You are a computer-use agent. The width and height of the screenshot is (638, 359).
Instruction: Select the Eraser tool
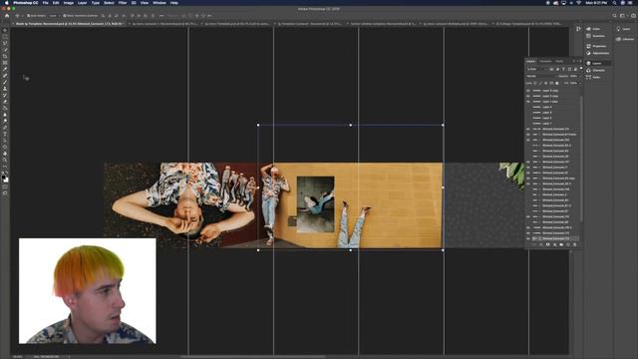pyautogui.click(x=5, y=102)
